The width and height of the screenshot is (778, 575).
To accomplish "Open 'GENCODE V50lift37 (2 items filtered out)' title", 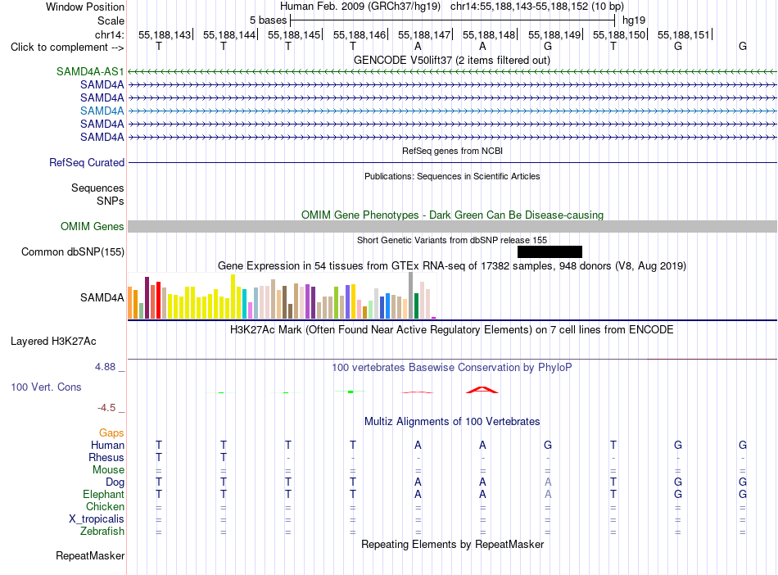I will point(451,60).
